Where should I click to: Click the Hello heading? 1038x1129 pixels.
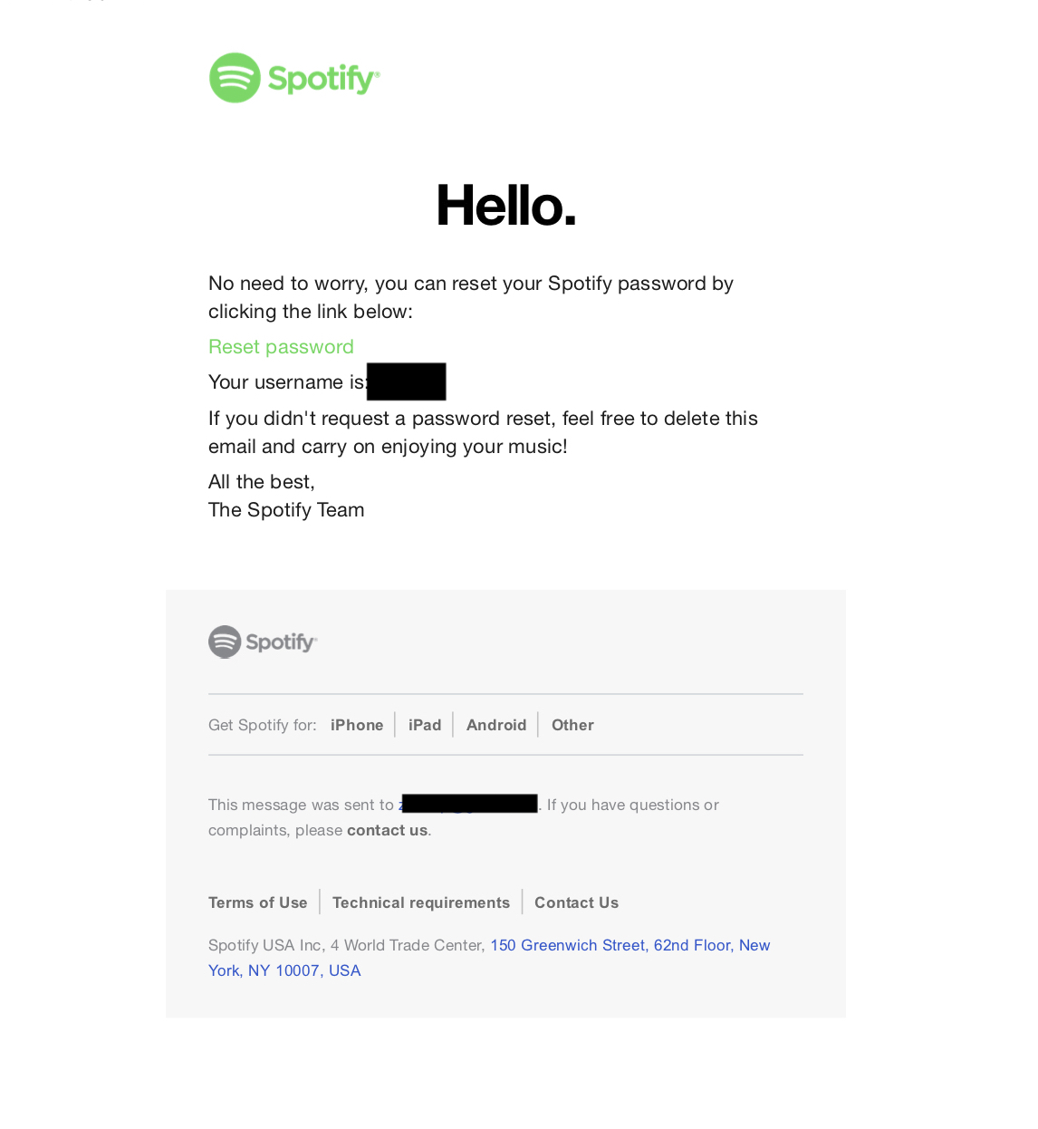[x=505, y=206]
